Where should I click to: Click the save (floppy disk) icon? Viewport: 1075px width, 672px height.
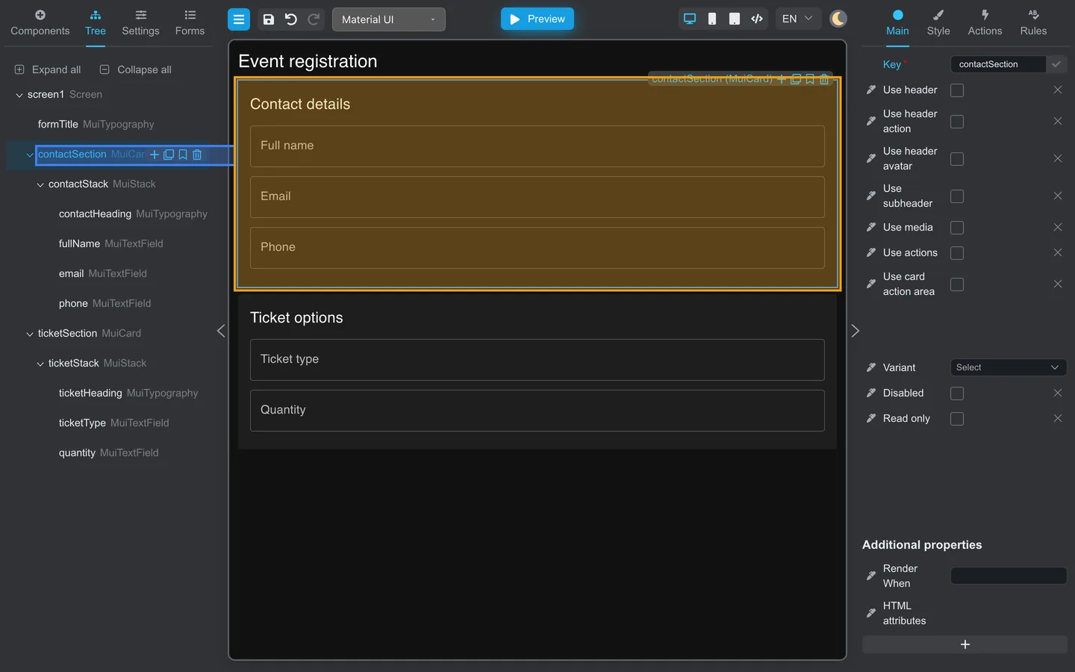click(x=269, y=19)
